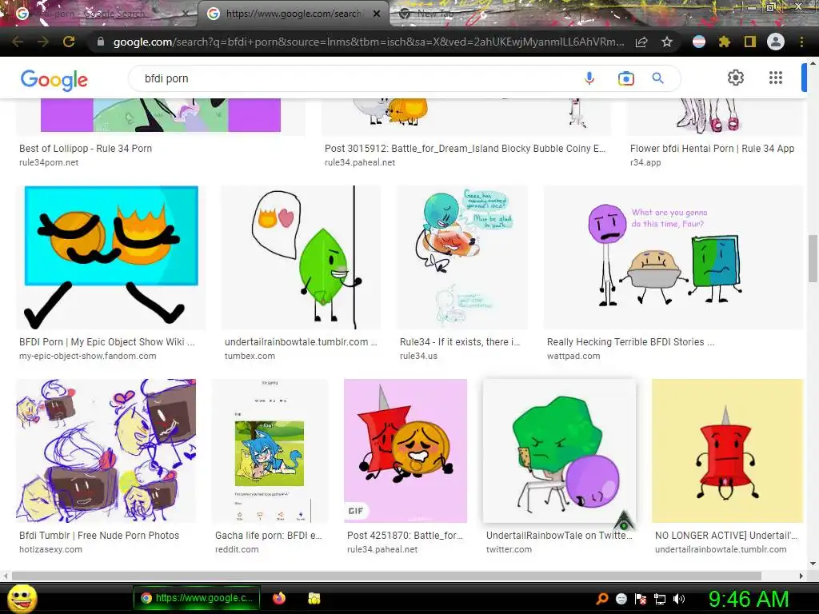Click the round white tray icon
819x614 pixels.
[621, 599]
